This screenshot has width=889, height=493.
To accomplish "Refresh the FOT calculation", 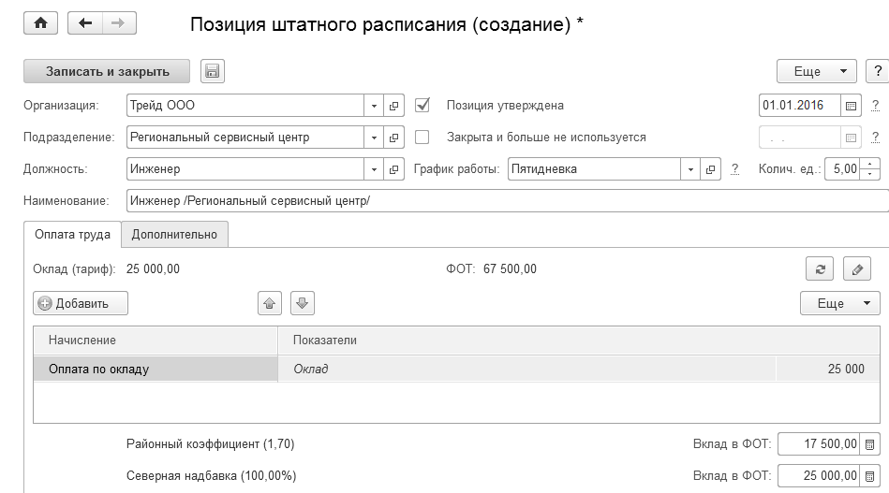I will click(820, 269).
